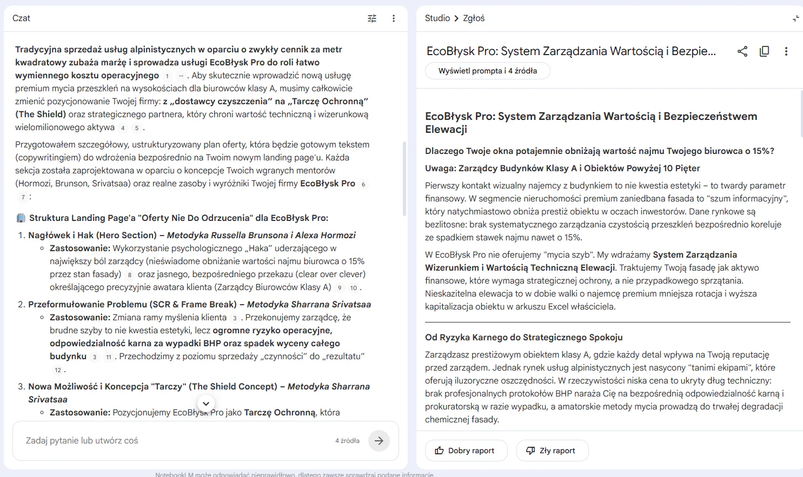Click bold text 'System Zarządzania Wizerunkiem'
The image size is (803, 477).
581,261
